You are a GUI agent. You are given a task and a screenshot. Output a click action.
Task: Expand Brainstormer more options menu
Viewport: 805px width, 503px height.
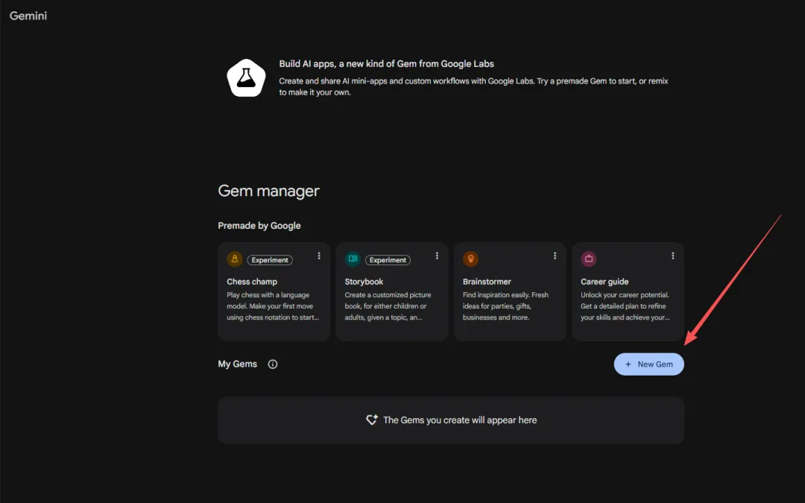click(x=555, y=256)
